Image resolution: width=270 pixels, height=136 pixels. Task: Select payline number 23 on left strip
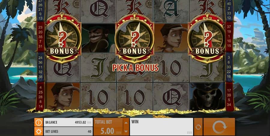40,27
